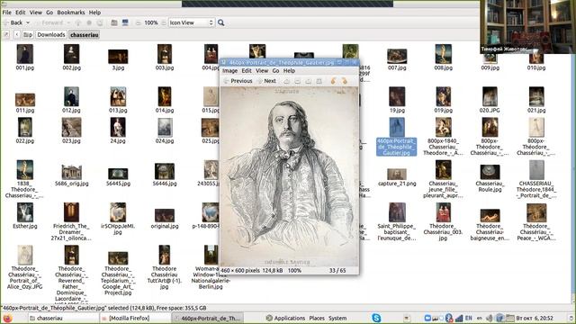Image resolution: width=576 pixels, height=324 pixels.
Task: Select the Esther.jpg thumbnail
Action: (25, 212)
